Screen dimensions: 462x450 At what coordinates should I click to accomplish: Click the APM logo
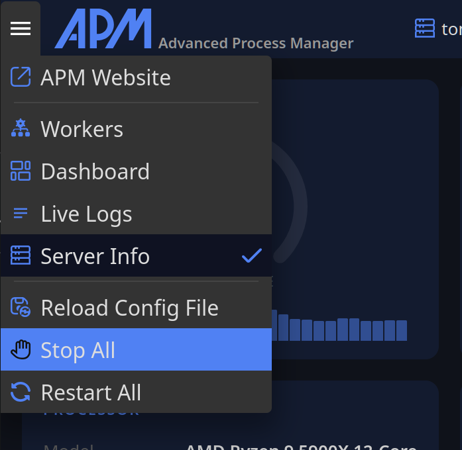coord(103,28)
